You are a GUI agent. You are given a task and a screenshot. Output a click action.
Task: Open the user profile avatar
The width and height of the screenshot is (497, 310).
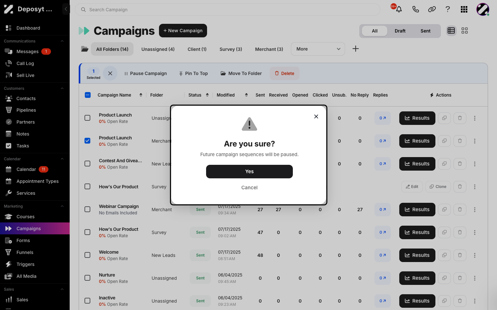(x=483, y=9)
